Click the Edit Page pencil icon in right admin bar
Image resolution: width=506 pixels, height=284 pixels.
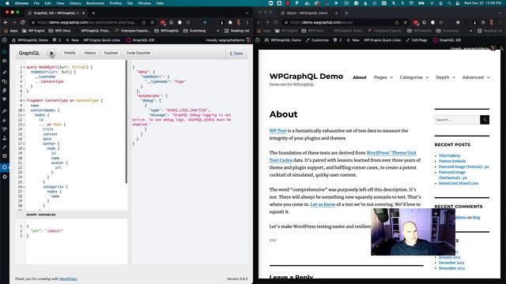[x=408, y=40]
